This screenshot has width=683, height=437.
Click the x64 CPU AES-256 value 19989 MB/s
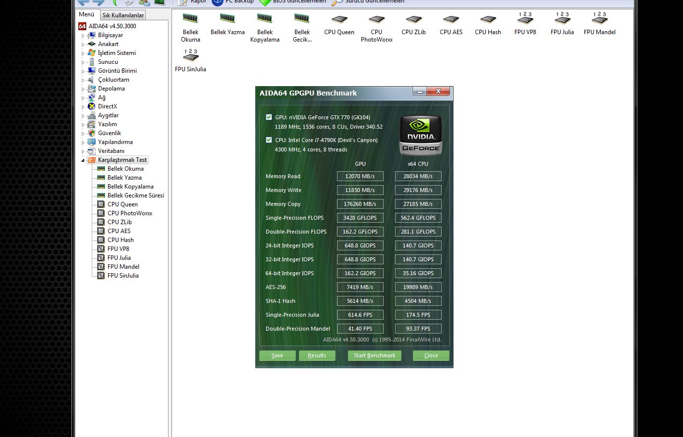pyautogui.click(x=418, y=287)
